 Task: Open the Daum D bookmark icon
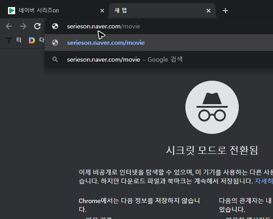click(x=32, y=40)
